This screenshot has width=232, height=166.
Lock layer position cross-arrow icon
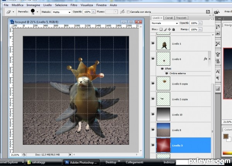169,29
